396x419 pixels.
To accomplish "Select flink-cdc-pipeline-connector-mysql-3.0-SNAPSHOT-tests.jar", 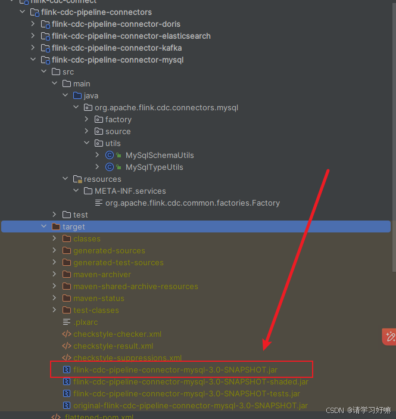I will (186, 393).
